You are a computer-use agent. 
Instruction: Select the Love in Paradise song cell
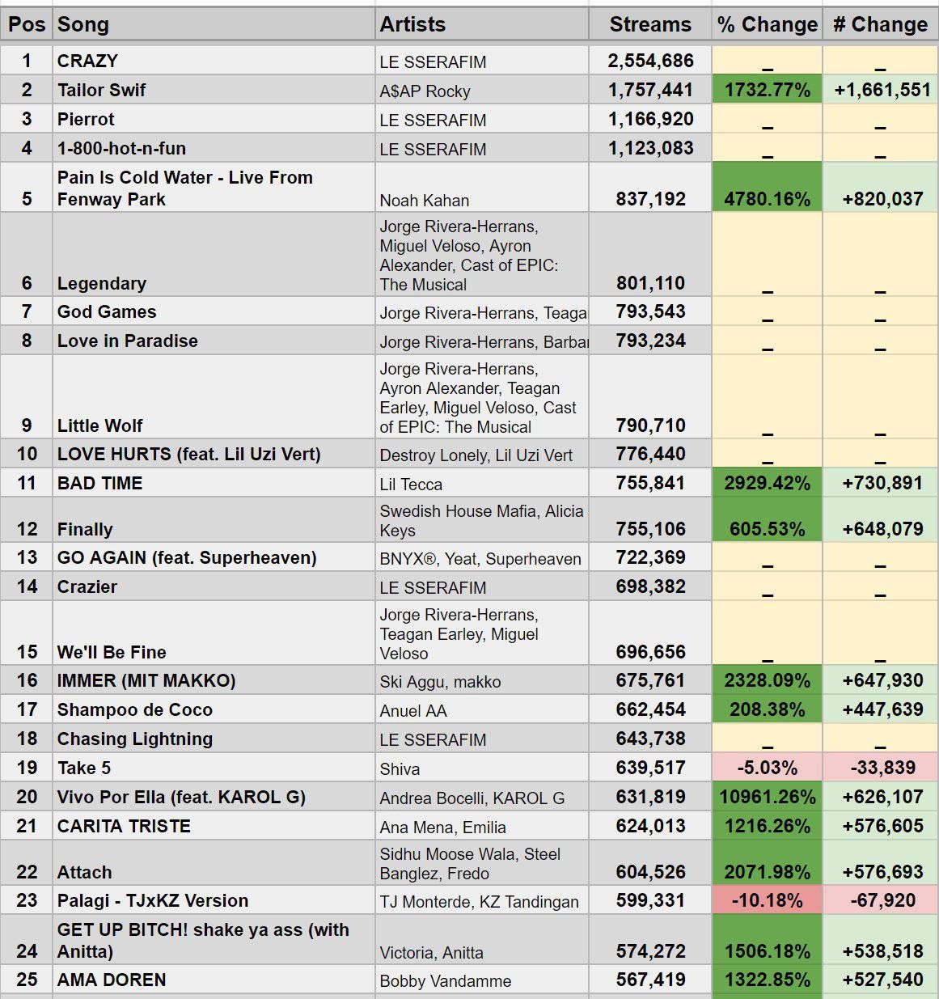[214, 341]
